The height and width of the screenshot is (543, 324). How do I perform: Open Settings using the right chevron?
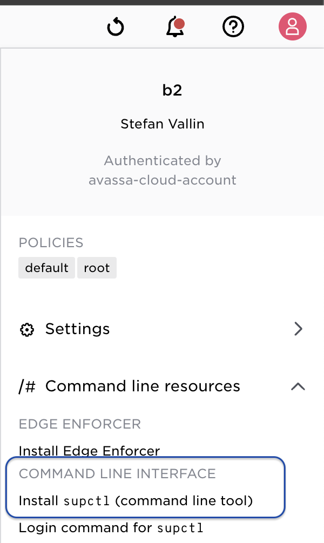click(298, 329)
